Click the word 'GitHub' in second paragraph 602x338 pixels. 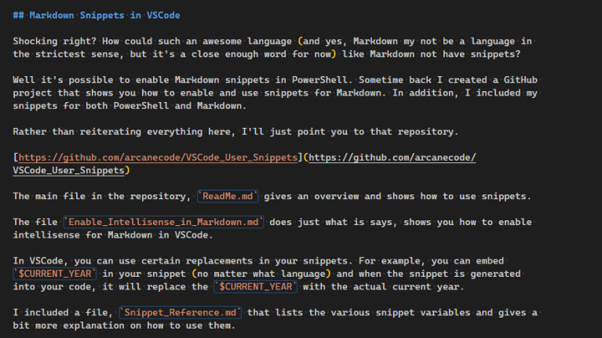pyautogui.click(x=520, y=80)
